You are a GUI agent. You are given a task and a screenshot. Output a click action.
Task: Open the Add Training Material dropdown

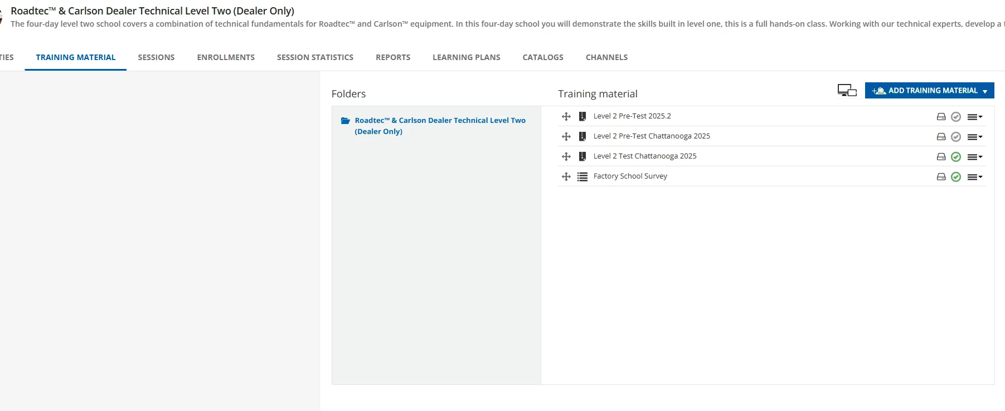pyautogui.click(x=929, y=91)
